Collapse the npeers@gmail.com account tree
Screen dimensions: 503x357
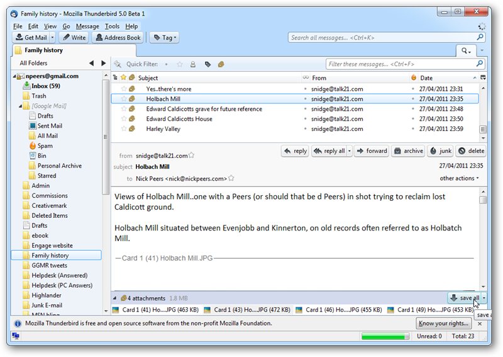[x=14, y=76]
